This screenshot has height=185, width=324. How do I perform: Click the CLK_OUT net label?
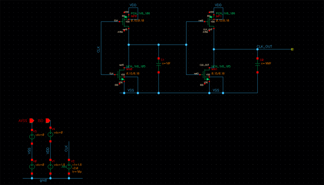coord(264,47)
